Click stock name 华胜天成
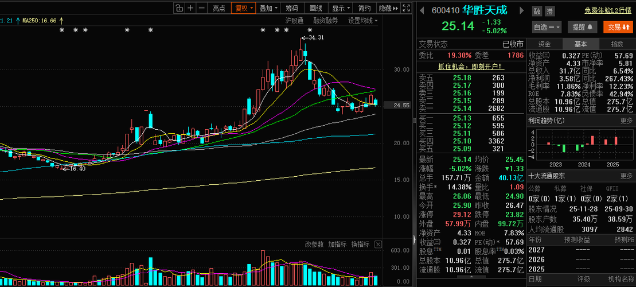The width and height of the screenshot is (636, 287). [x=486, y=10]
